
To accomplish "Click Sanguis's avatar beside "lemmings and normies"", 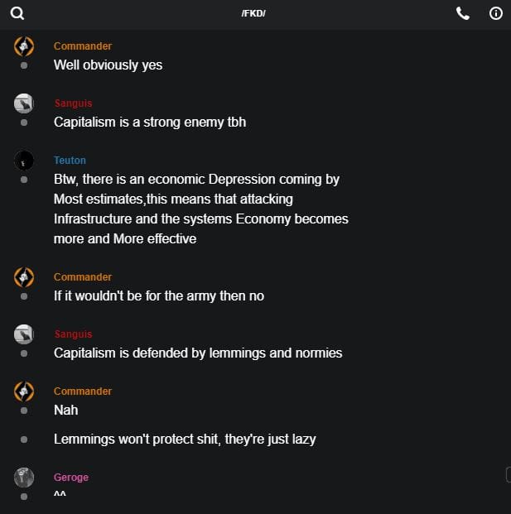I will 24,334.
